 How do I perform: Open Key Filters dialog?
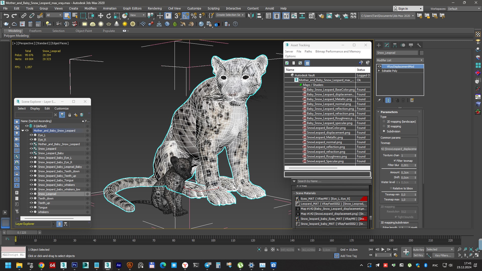point(443,255)
